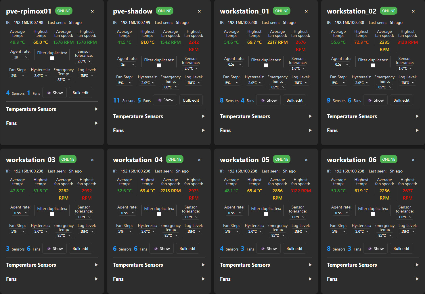Screen dimensions: 425x294
Task: Close the workstation_06 card
Action: [413, 160]
